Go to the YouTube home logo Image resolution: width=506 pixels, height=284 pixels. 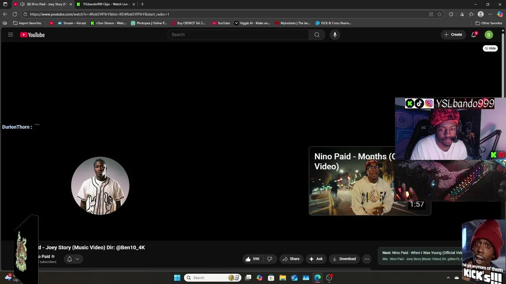[32, 35]
